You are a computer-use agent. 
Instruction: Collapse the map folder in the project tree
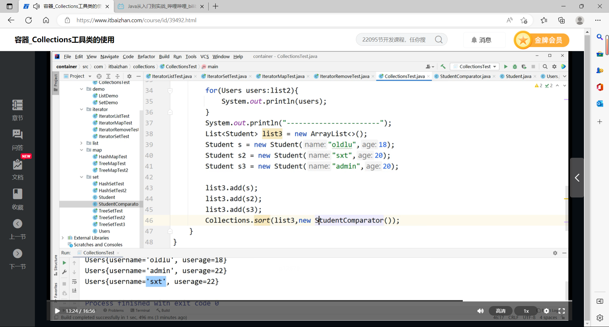click(x=82, y=150)
